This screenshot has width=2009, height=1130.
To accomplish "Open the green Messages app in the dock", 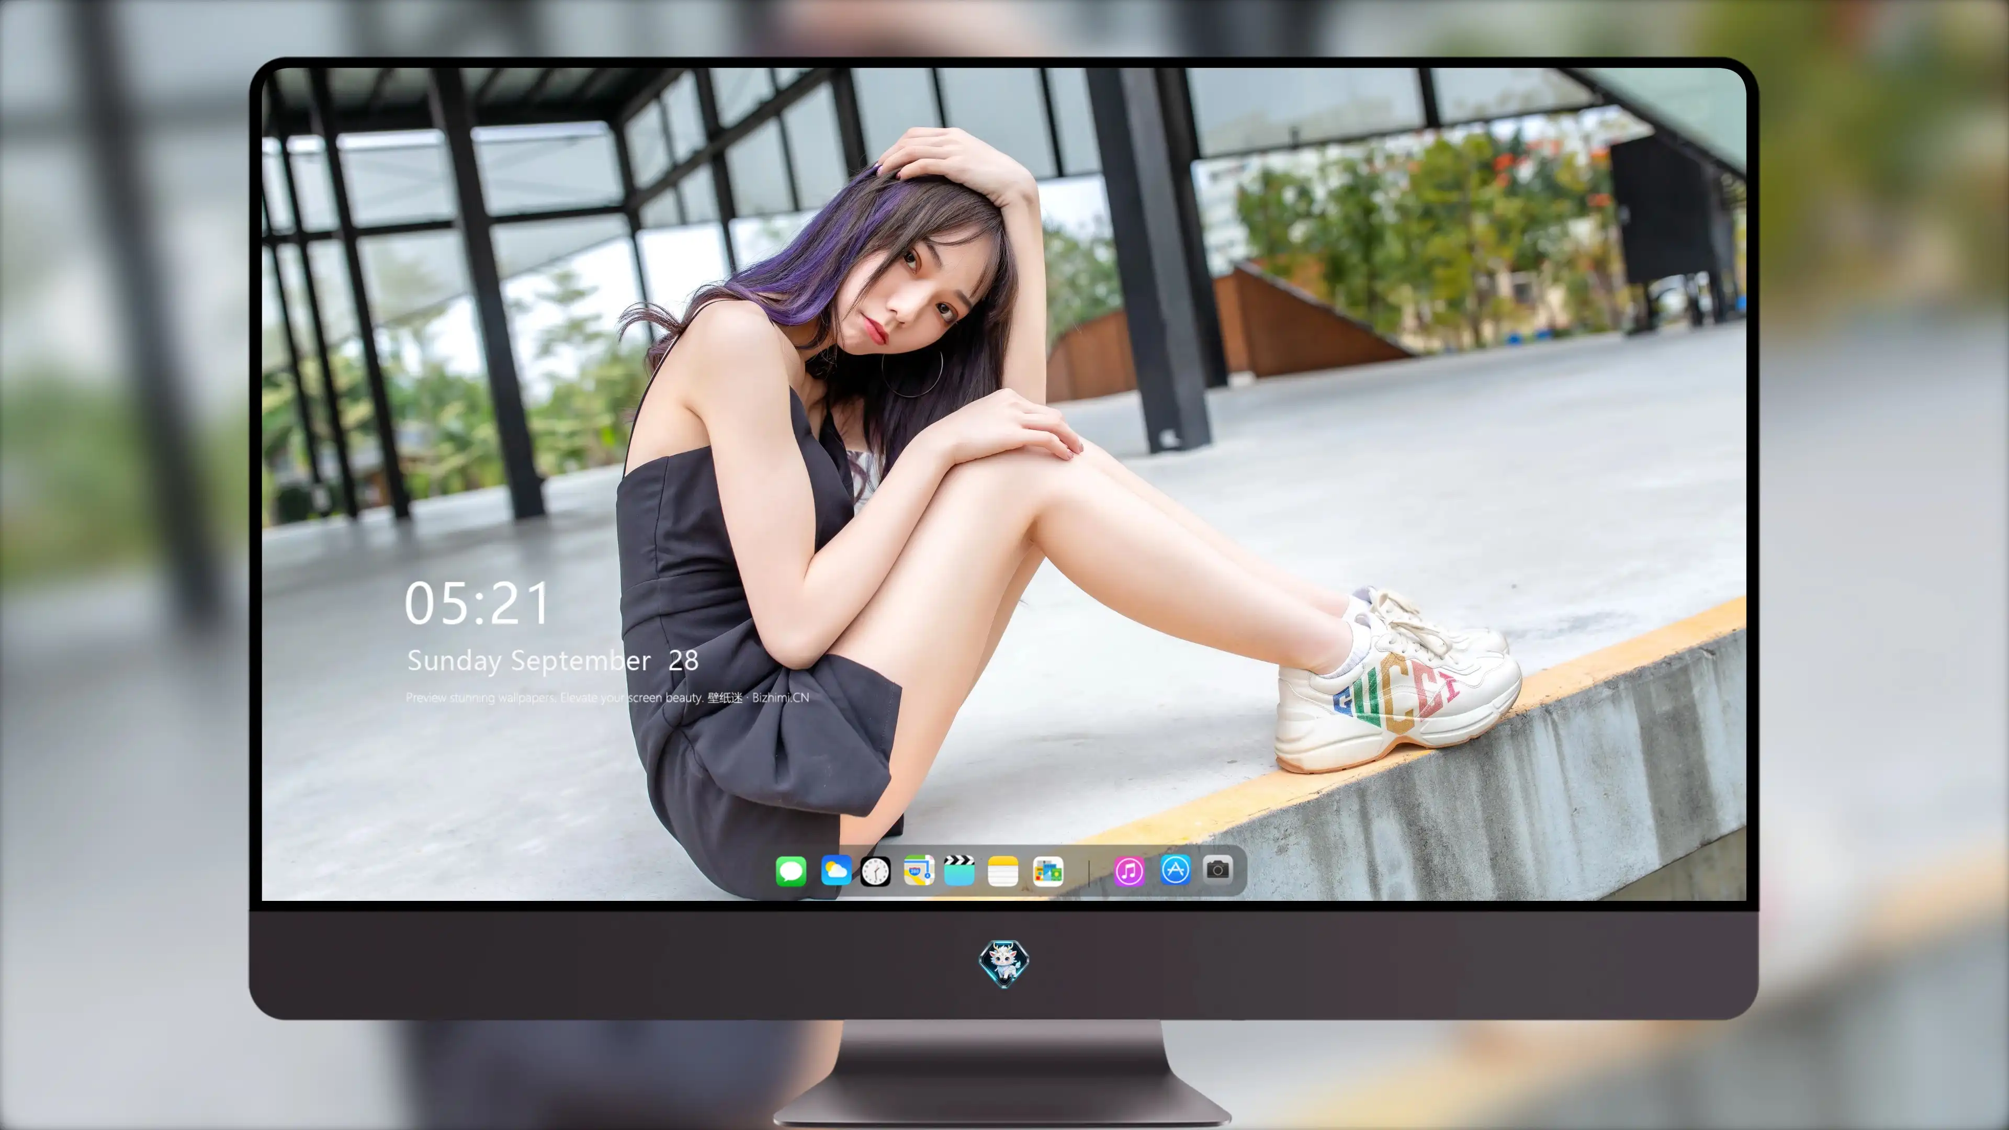I will (x=791, y=871).
